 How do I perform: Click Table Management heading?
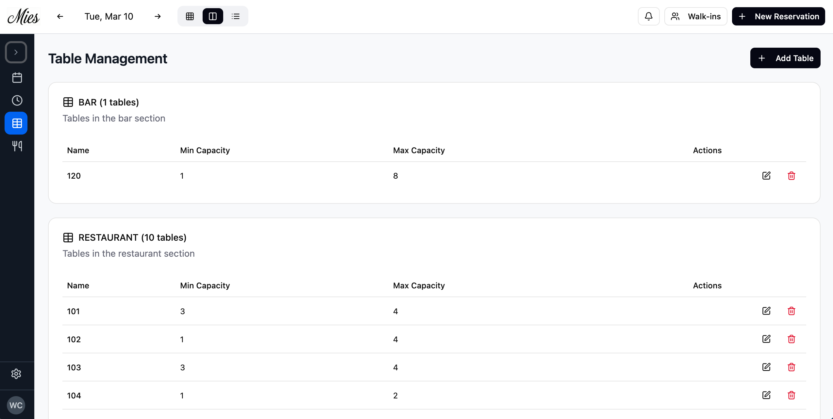pos(108,59)
